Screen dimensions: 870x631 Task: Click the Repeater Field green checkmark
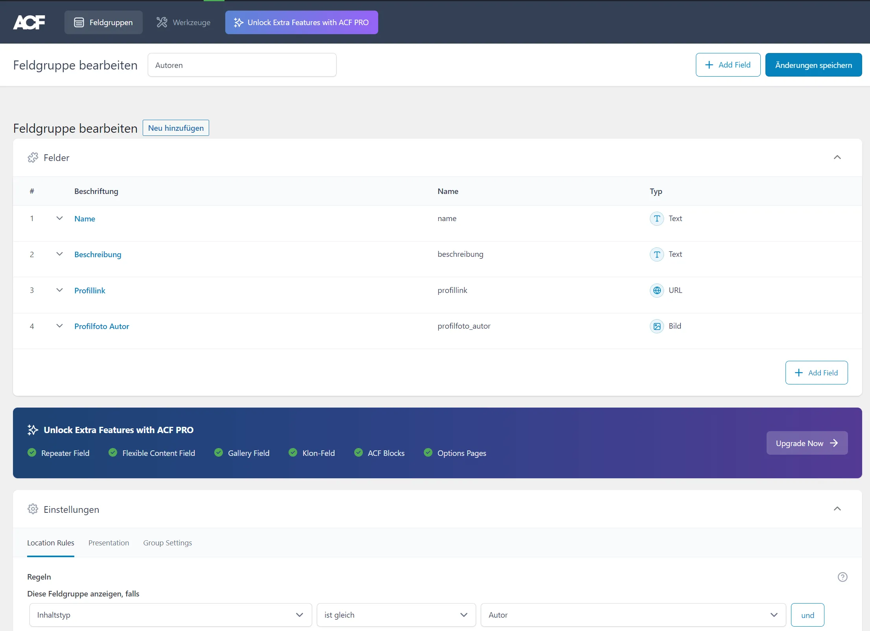32,452
